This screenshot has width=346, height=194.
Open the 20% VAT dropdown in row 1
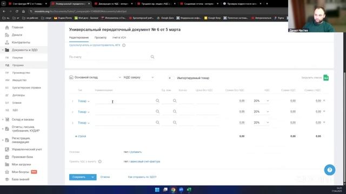[261, 101]
